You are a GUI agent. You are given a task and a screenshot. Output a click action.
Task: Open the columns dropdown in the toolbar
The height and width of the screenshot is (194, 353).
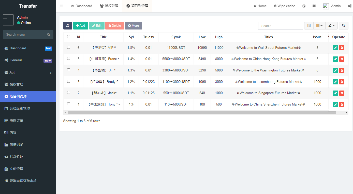[319, 26]
